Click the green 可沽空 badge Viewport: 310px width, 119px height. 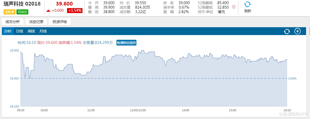tap(22, 12)
